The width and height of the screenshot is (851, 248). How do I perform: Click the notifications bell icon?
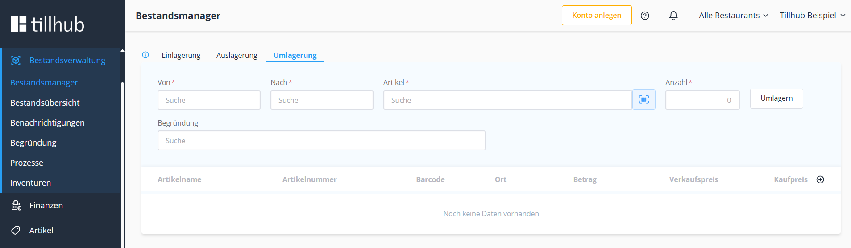[x=673, y=16]
